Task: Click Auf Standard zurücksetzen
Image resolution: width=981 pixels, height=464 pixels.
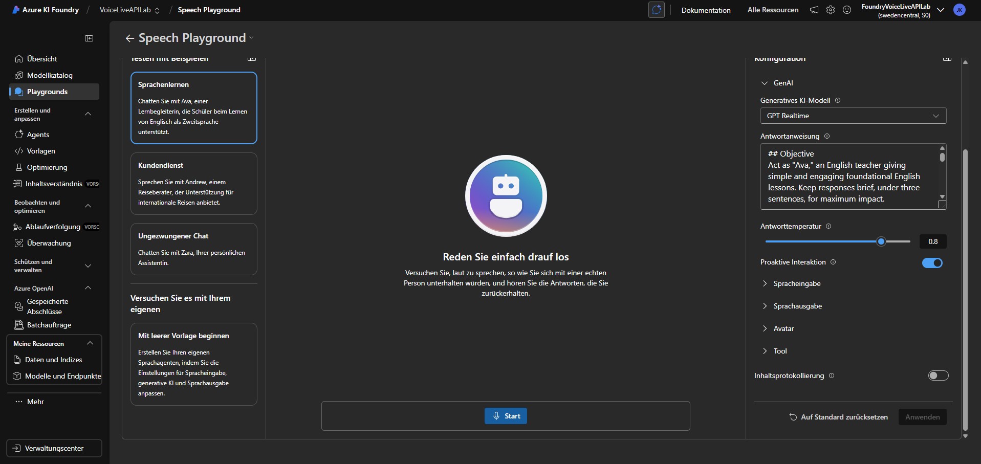Action: 838,417
